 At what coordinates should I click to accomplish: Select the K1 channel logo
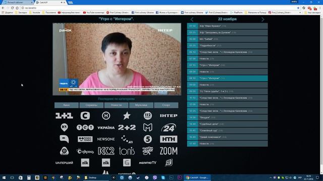pos(64,127)
